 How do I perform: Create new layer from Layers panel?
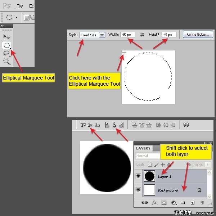[193, 203]
